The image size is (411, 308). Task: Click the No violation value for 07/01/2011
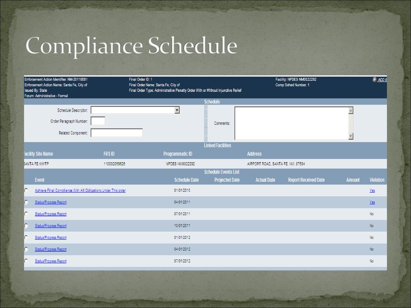click(x=371, y=214)
